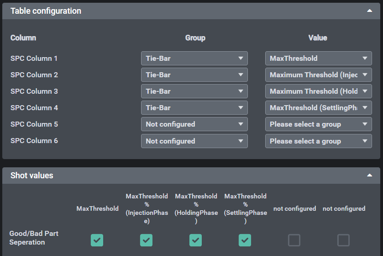This screenshot has width=383, height=256.
Task: Uncheck MaxThreshold % HoldingPhase checkbox
Action: 195,240
